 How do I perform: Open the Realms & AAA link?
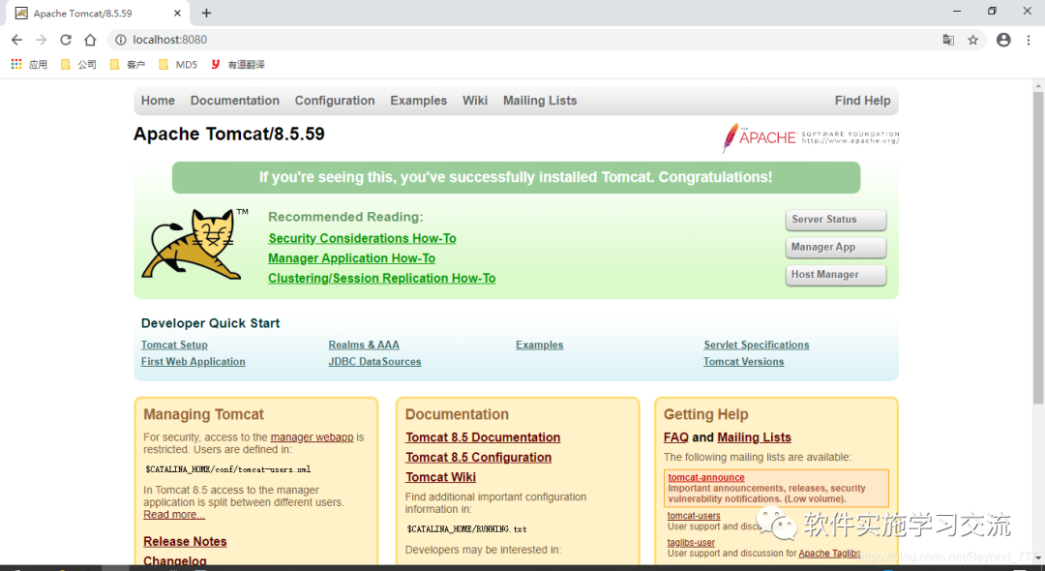click(x=364, y=346)
